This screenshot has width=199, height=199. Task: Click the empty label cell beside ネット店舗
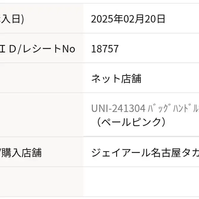point(41,78)
